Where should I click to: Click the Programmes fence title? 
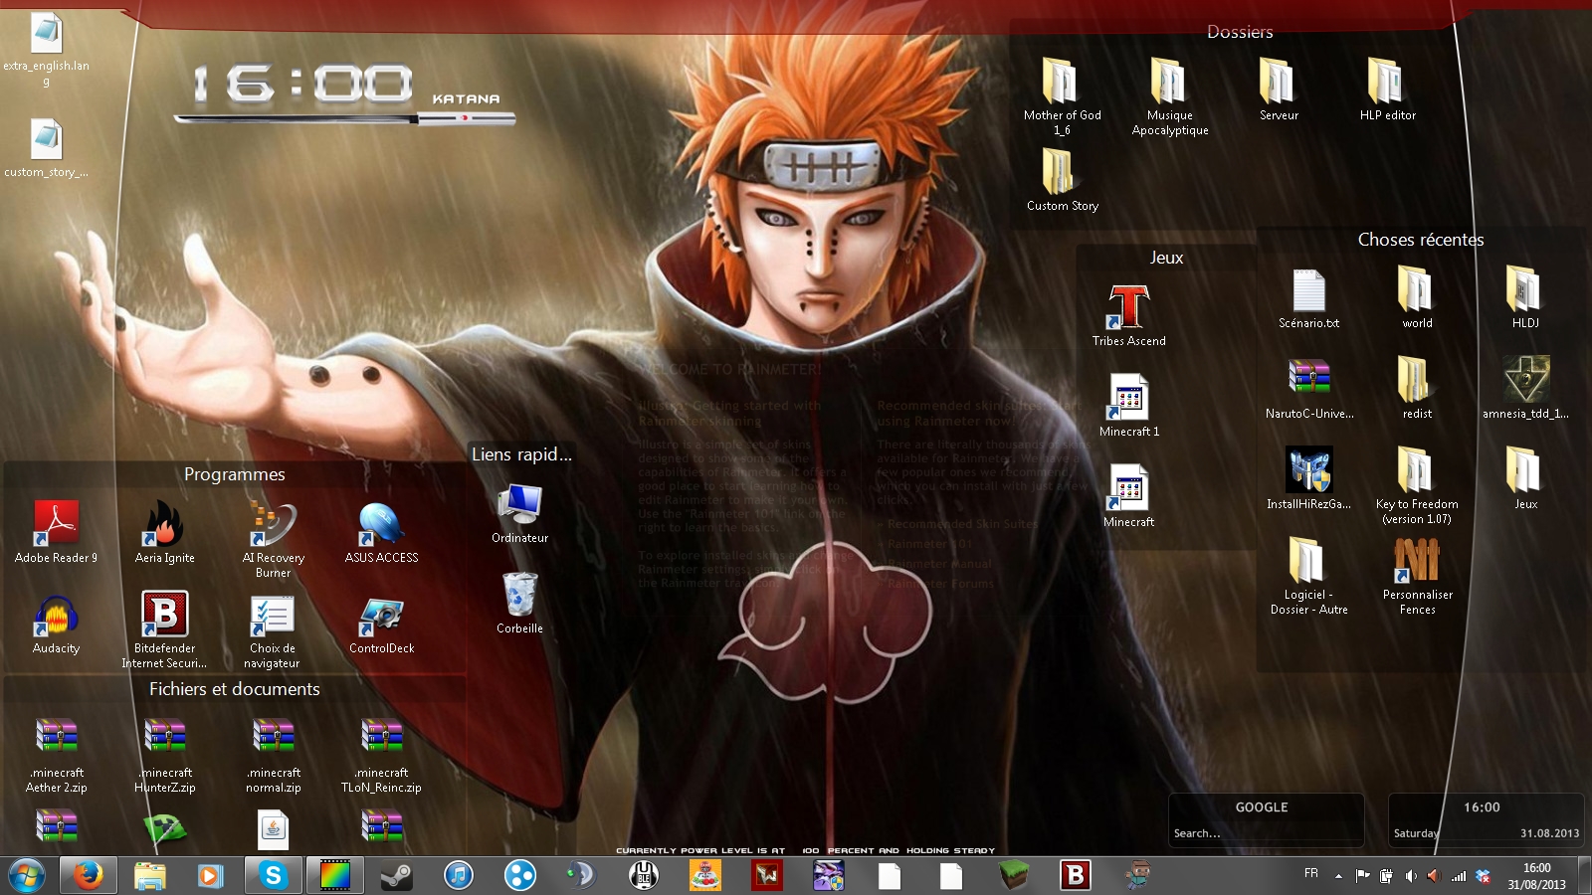(x=235, y=474)
